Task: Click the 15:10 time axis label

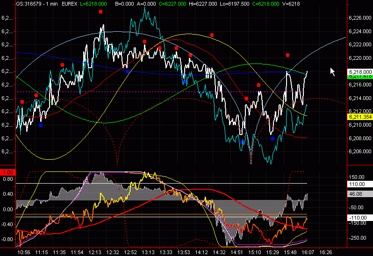Action: (255, 252)
